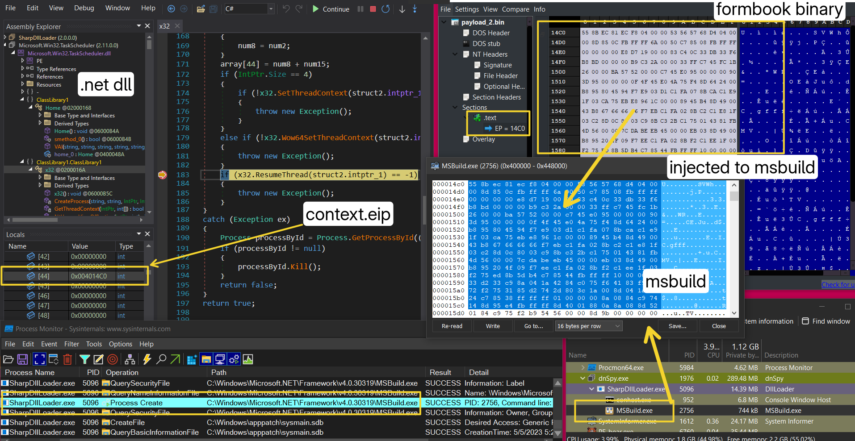Toggle Process Monitor autoscroll button
The image size is (855, 441).
(x=54, y=359)
